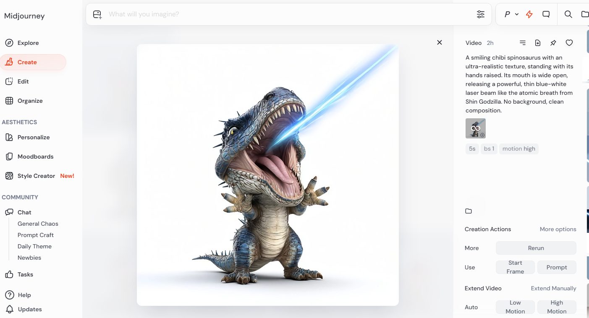Click Extend Manually link
The width and height of the screenshot is (589, 318).
[553, 288]
